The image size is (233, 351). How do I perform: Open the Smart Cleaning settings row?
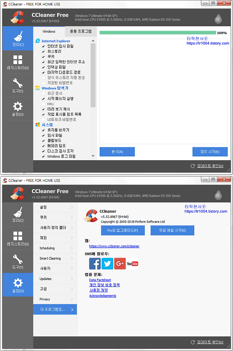(x=55, y=258)
